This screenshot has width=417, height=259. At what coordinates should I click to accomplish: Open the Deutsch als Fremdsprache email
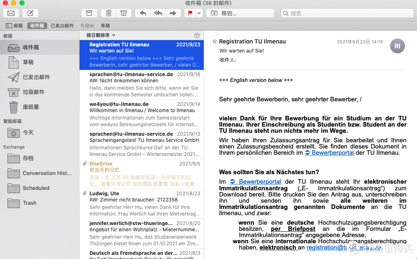(x=142, y=254)
